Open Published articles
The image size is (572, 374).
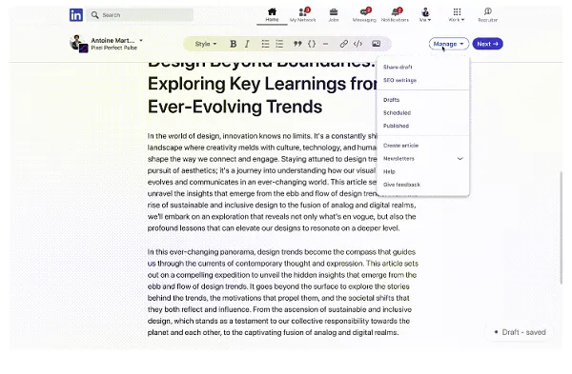[x=396, y=126]
